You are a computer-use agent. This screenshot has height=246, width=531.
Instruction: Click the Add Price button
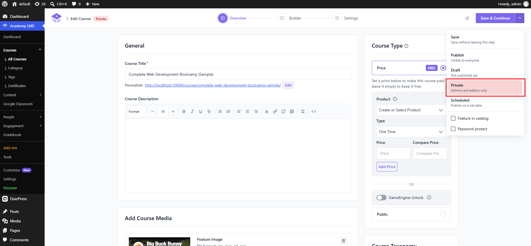(387, 167)
